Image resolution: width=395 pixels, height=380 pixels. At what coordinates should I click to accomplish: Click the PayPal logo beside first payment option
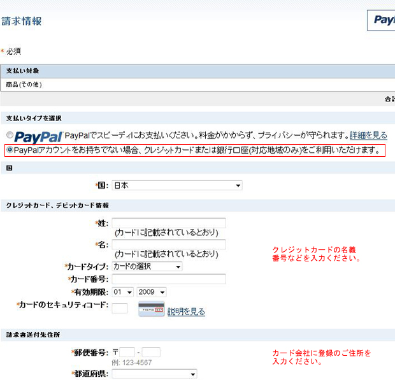coord(38,137)
